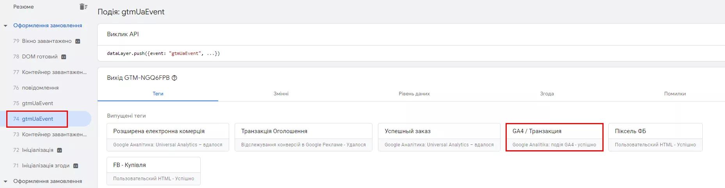This screenshot has width=725, height=188.
Task: Open the GA4 / Транзакция tag card
Action: 554,137
